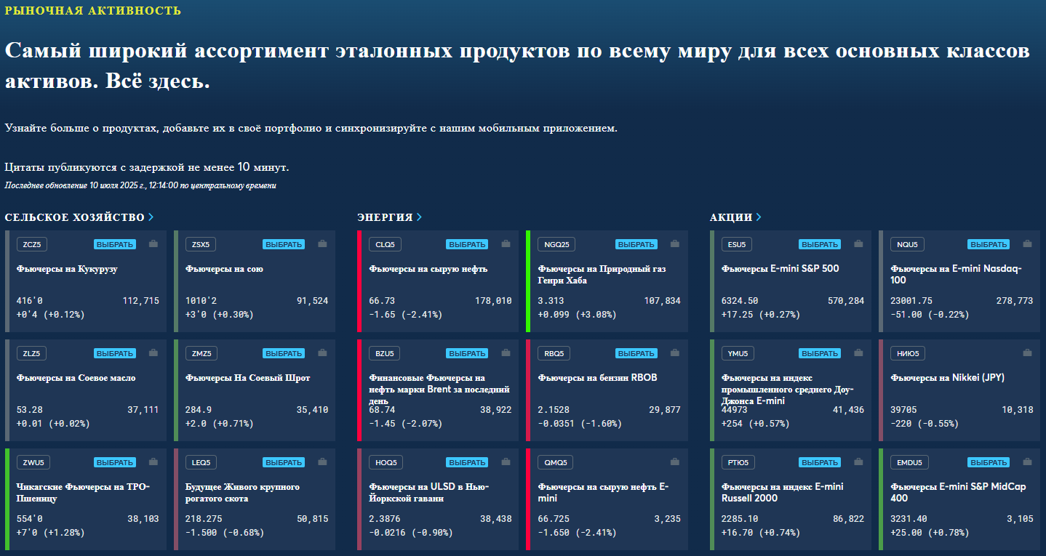Click ВЫБРАТЬ on the CLQ5 crude oil card
Viewport: 1046px width, 556px height.
(467, 244)
